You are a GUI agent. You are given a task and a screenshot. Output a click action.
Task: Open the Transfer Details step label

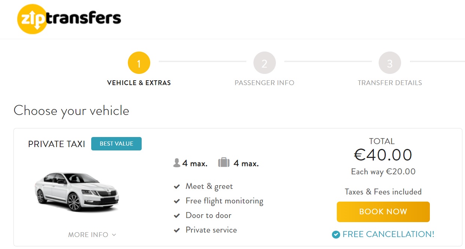(x=390, y=83)
